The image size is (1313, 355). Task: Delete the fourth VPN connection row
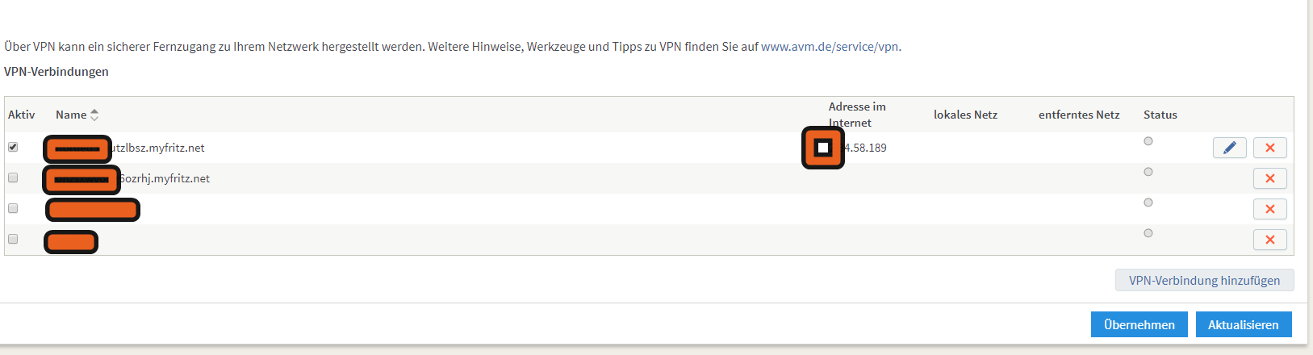coord(1269,240)
